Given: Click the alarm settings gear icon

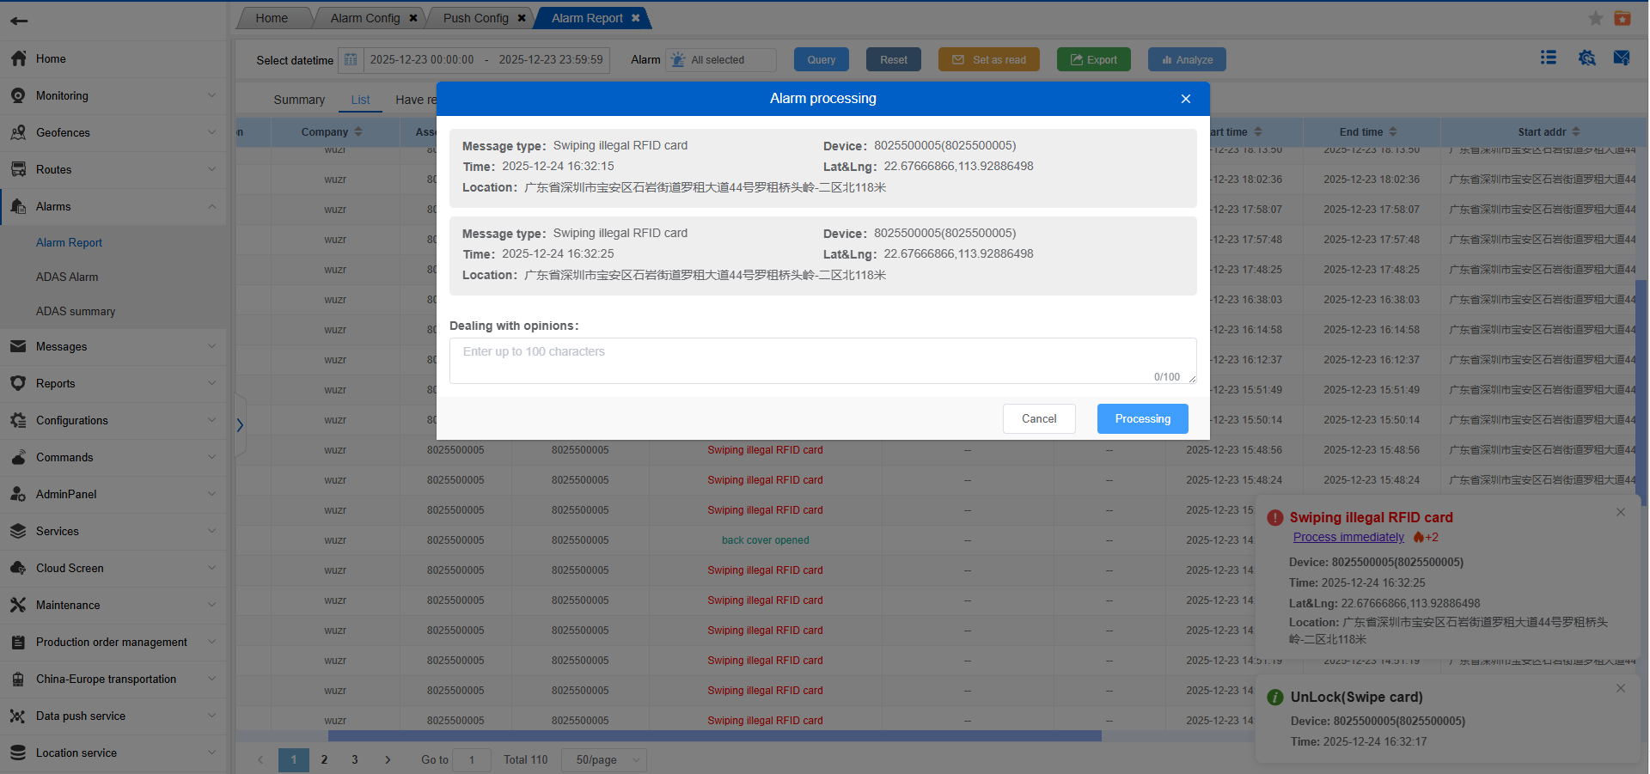Looking at the screenshot, I should (x=1586, y=58).
